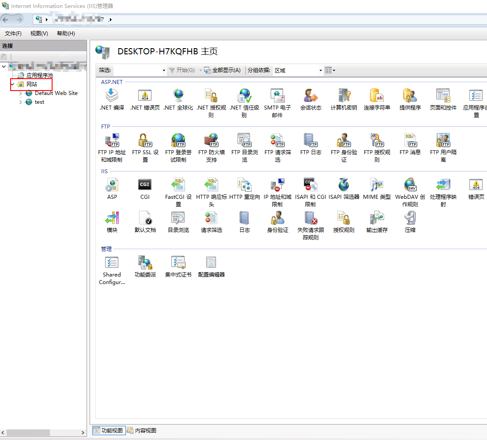Open the 分组依据 区域 dropdown
The image size is (487, 440).
[x=298, y=70]
